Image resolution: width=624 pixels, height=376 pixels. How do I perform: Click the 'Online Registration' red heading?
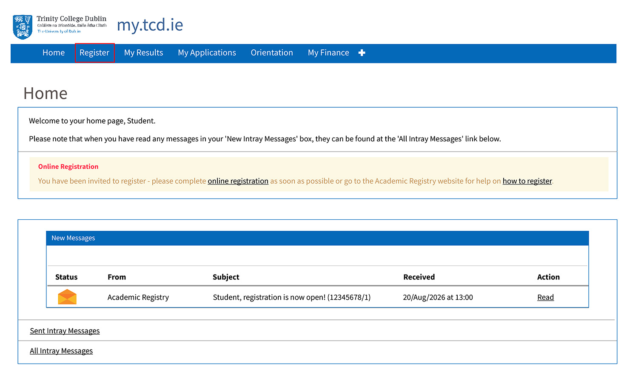click(x=68, y=166)
